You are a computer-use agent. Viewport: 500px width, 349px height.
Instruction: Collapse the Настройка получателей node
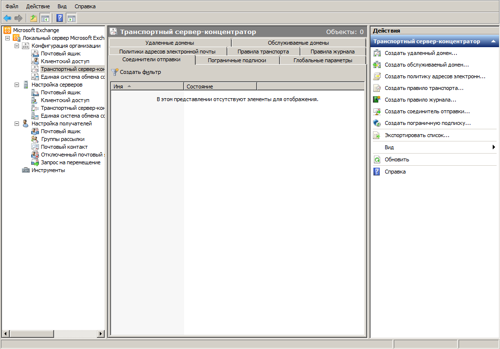[x=17, y=123]
